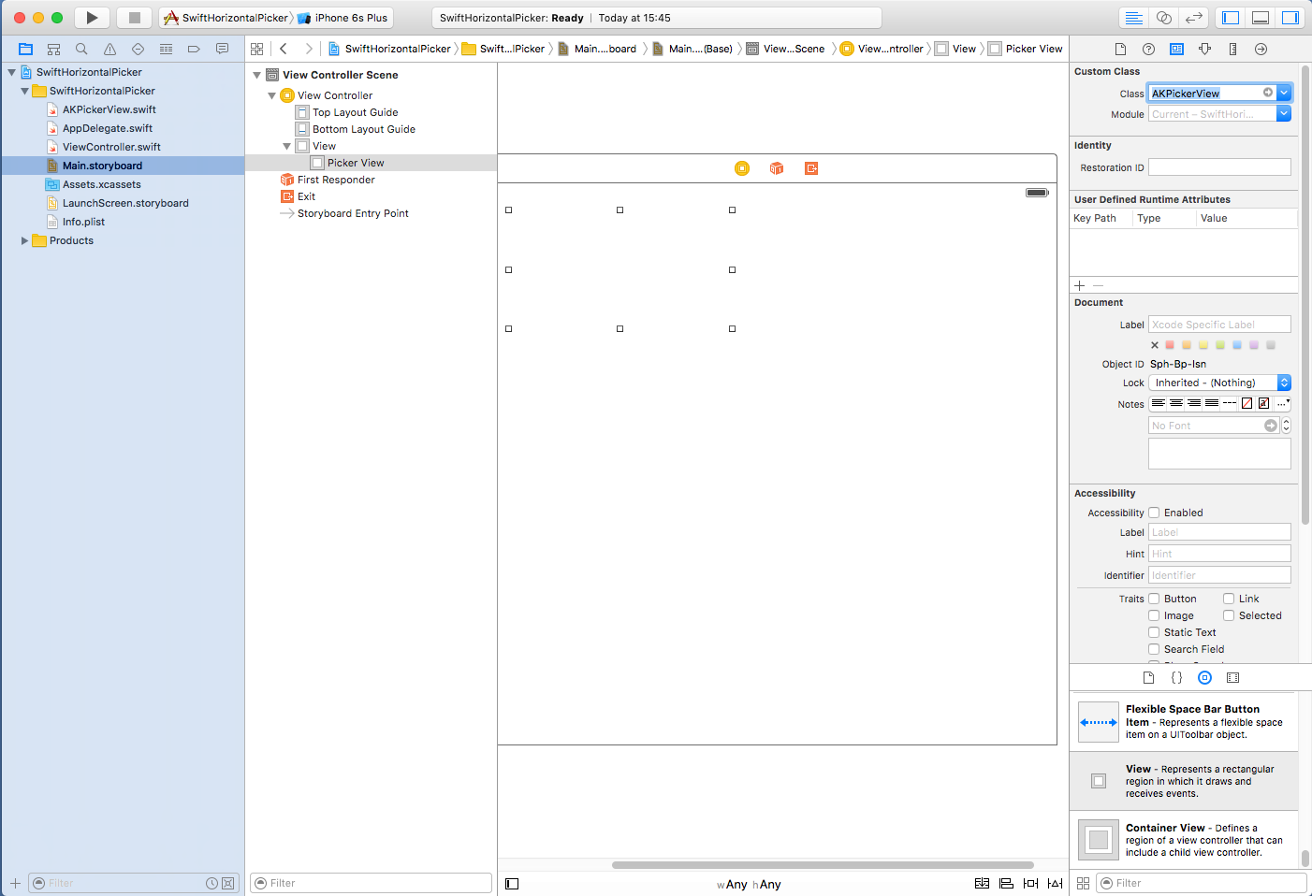Switch to the Assistant editor
The image size is (1312, 896).
point(1163,18)
